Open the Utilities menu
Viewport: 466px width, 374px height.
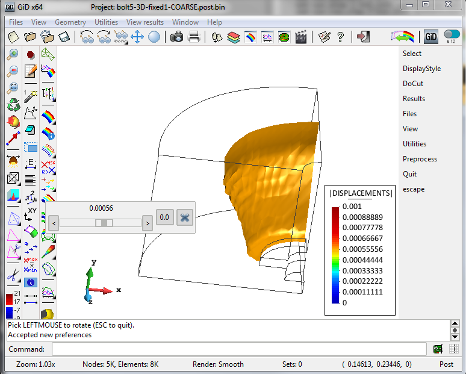pyautogui.click(x=107, y=22)
